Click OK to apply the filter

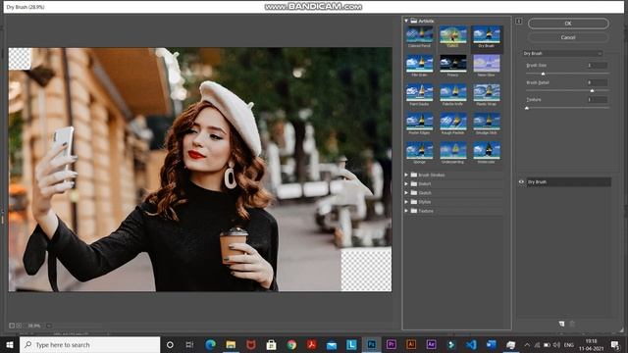pos(568,24)
